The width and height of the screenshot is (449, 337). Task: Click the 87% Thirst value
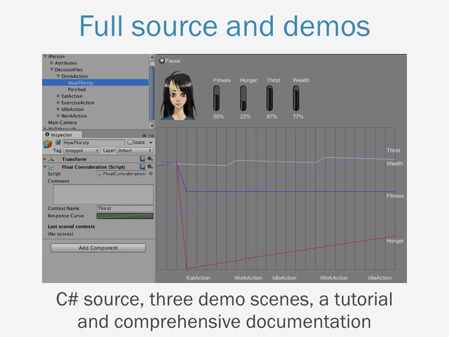[x=272, y=117]
